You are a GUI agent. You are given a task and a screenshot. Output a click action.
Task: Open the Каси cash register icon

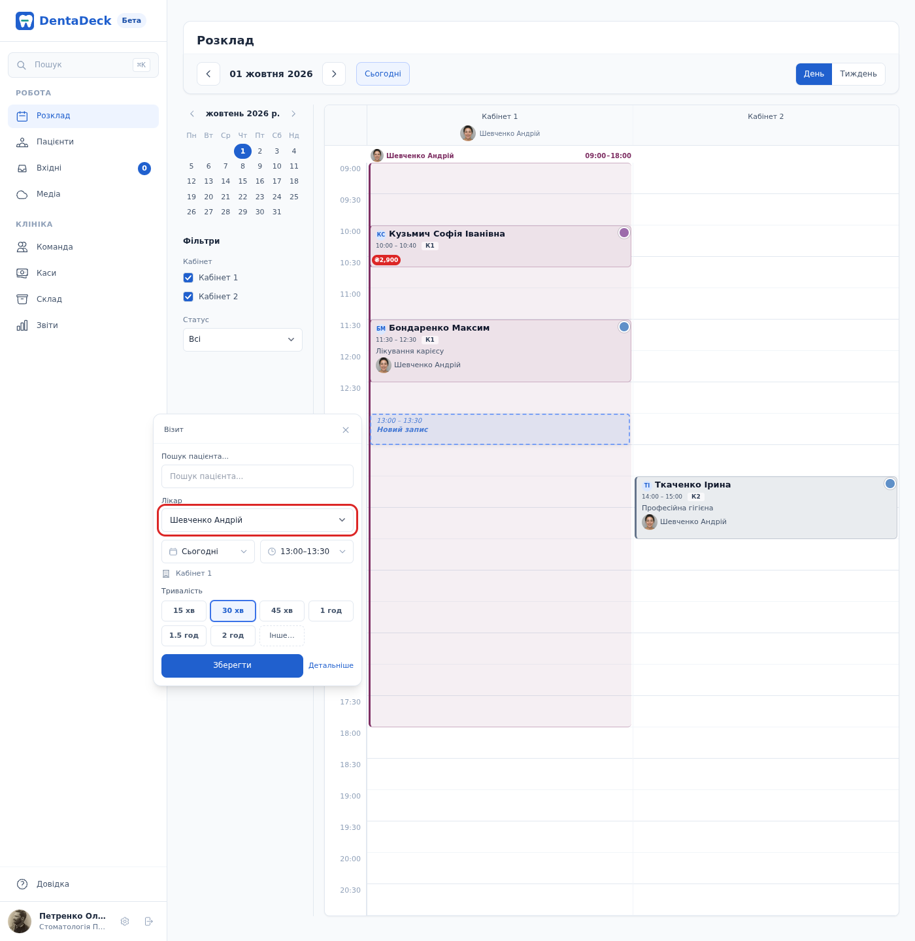click(x=22, y=273)
